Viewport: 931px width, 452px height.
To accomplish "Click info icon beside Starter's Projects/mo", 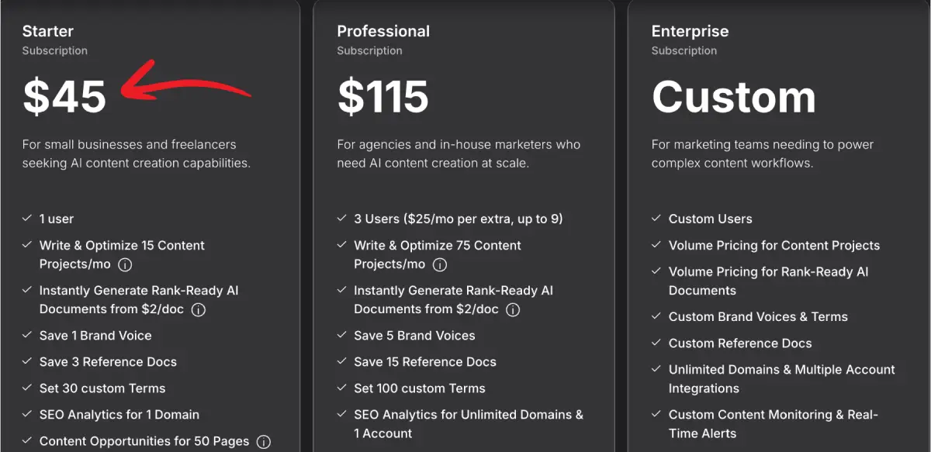I will [125, 264].
